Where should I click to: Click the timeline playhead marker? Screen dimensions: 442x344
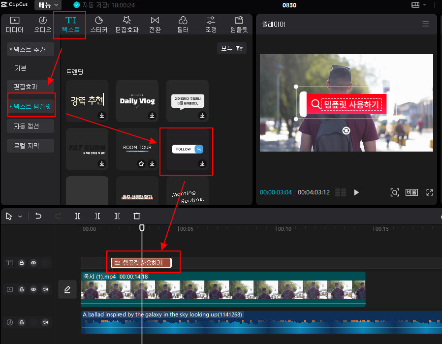[x=142, y=228]
